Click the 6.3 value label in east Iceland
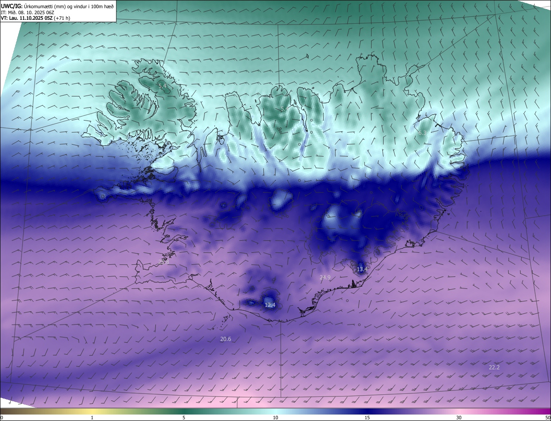 click(x=422, y=133)
